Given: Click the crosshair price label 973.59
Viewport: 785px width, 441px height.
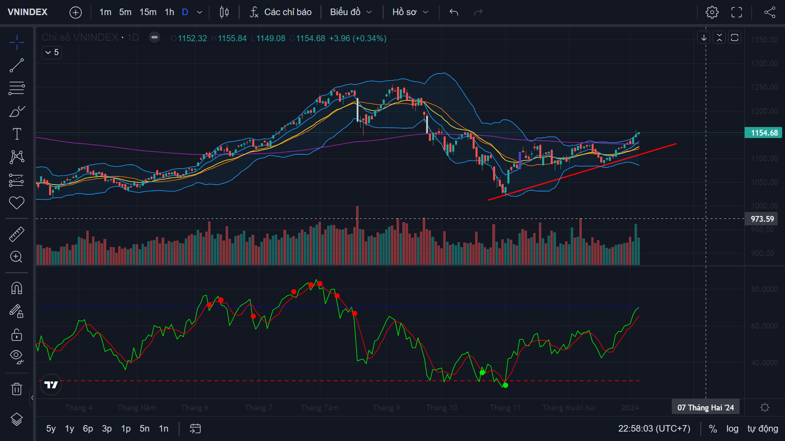Looking at the screenshot, I should pyautogui.click(x=761, y=219).
